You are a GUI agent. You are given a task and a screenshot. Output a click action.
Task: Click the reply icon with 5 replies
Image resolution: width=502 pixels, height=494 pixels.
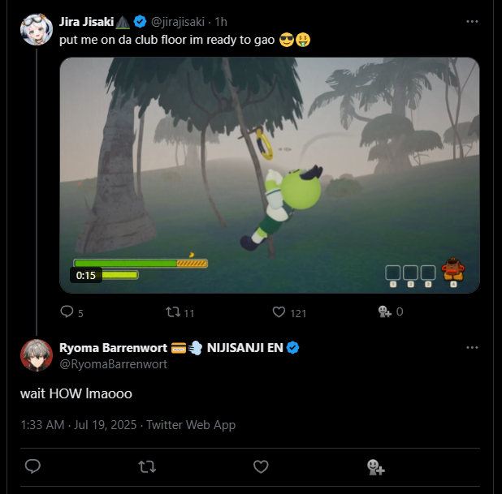tap(67, 311)
